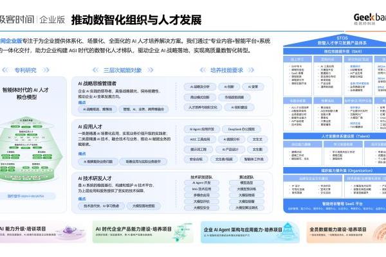Open the AI 能力升级·培训项目 card
386x257 pixels.
point(42,231)
